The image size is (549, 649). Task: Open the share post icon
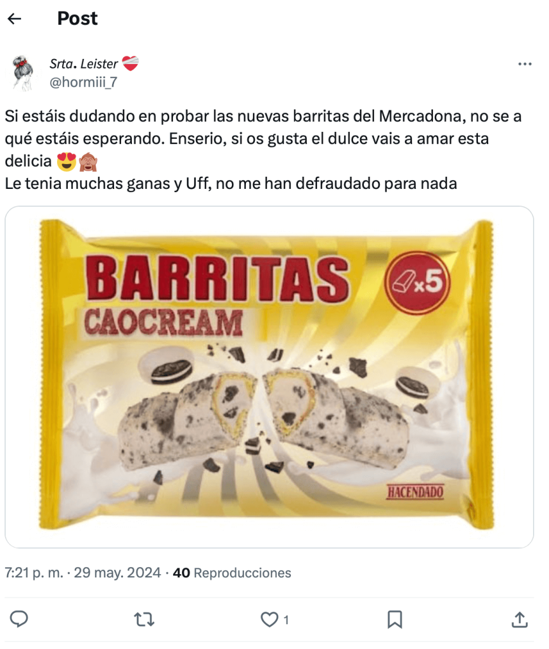click(x=520, y=619)
